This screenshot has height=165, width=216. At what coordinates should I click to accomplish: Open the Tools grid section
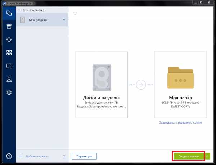(9, 53)
